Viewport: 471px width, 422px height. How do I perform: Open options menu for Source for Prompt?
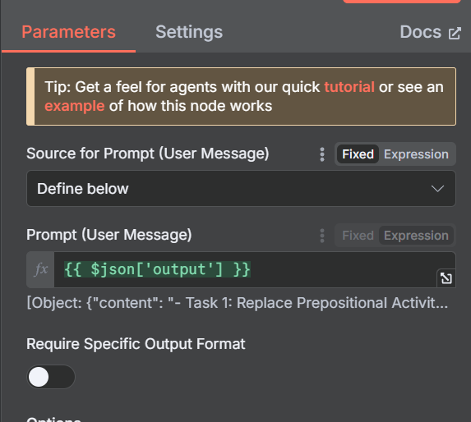[x=322, y=154]
